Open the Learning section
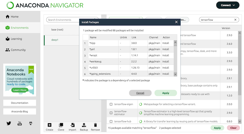The height and width of the screenshot is (134, 244). pos(20,39)
